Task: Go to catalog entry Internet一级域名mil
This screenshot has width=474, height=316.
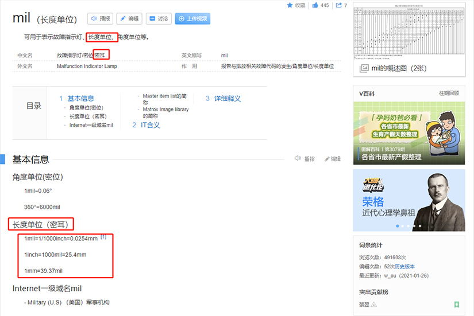Action: [x=91, y=125]
